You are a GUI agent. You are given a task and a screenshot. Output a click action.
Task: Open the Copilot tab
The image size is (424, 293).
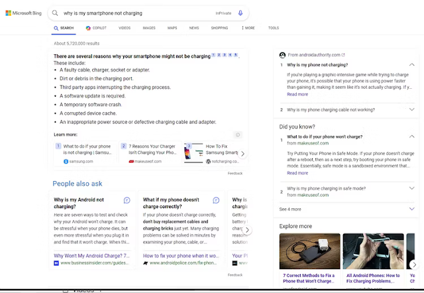96,28
